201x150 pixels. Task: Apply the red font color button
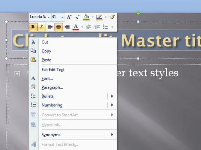(x=76, y=27)
